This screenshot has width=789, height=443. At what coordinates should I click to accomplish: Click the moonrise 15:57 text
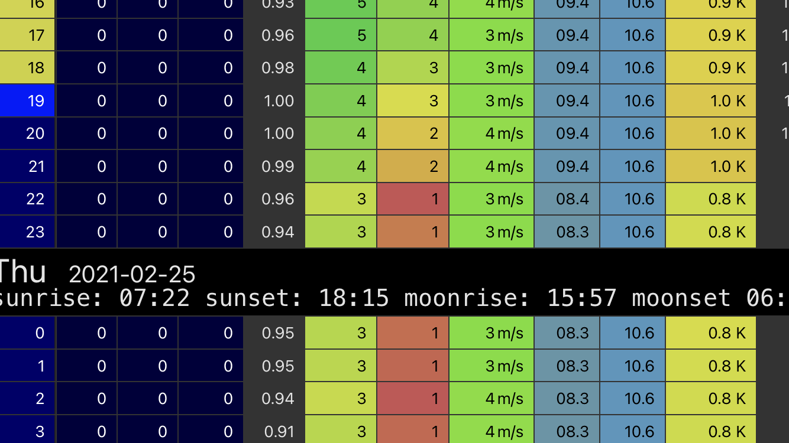(510, 298)
